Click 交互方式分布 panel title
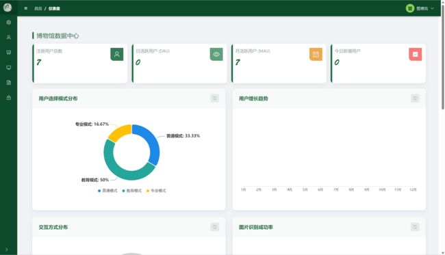Screen dimensions: 445x255 (53, 227)
